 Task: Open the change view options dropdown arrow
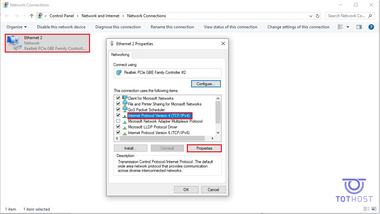348,27
